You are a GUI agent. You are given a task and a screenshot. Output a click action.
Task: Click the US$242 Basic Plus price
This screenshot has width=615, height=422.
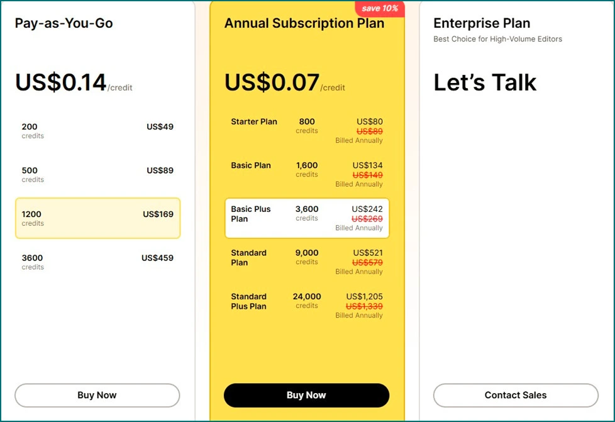click(367, 209)
